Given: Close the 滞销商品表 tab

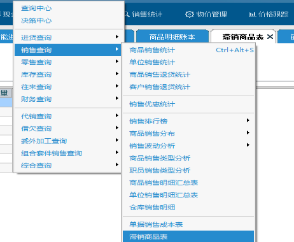Looking at the screenshot, I should pyautogui.click(x=270, y=37).
